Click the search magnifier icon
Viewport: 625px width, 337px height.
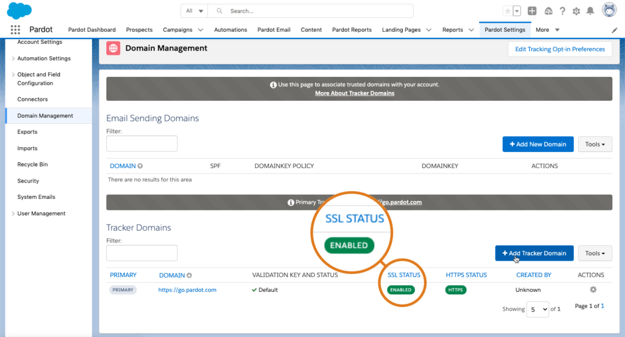(219, 11)
